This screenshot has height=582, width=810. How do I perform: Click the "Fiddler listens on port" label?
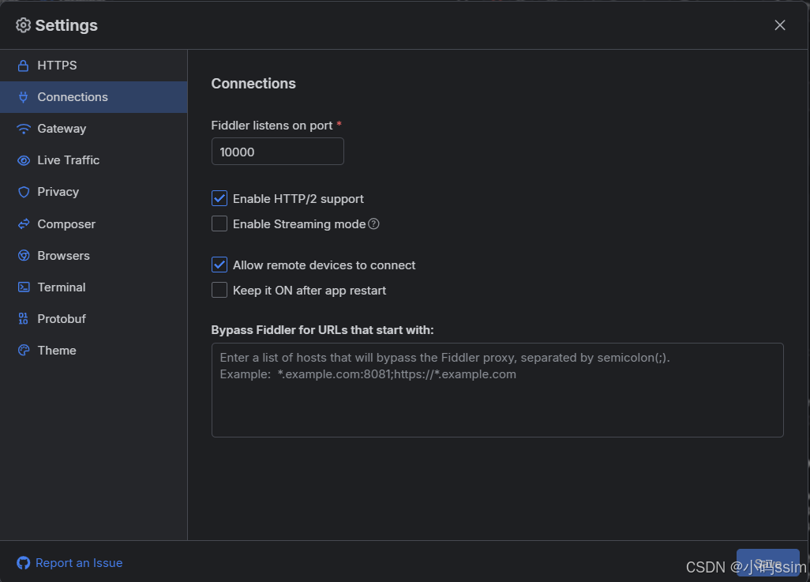[x=272, y=126]
